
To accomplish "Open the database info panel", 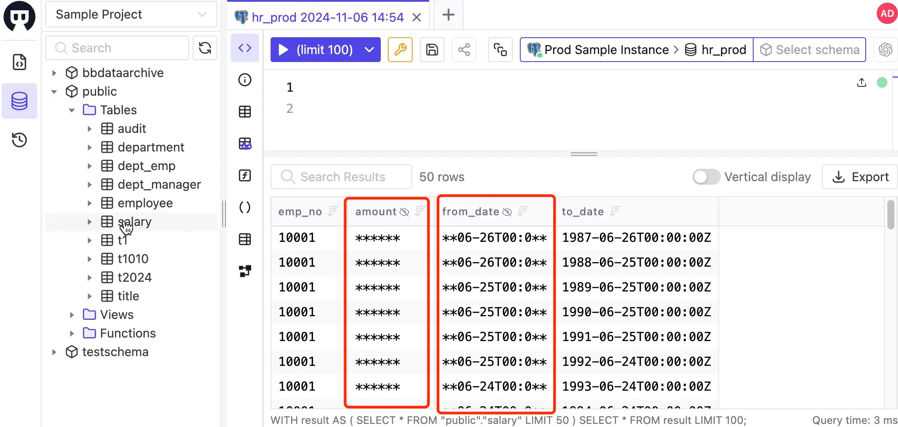I will coord(245,80).
